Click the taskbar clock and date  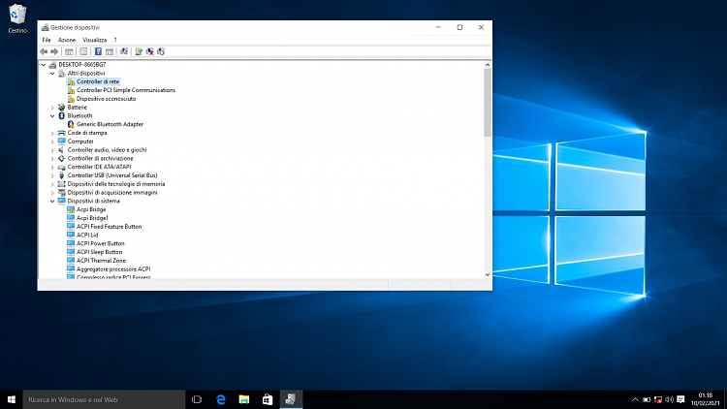pos(706,399)
